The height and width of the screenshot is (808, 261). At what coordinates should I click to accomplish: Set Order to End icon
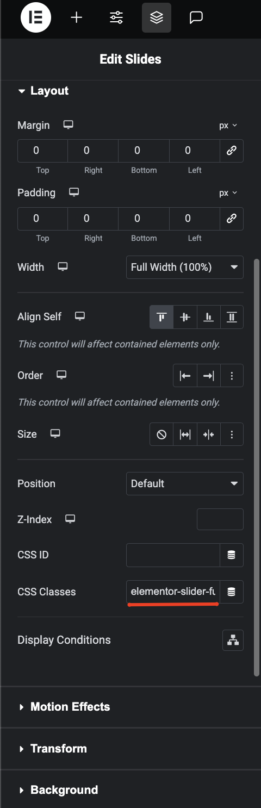click(x=208, y=376)
